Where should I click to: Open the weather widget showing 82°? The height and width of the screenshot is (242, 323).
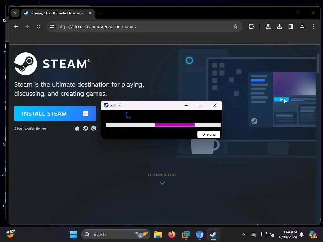[x=11, y=234]
